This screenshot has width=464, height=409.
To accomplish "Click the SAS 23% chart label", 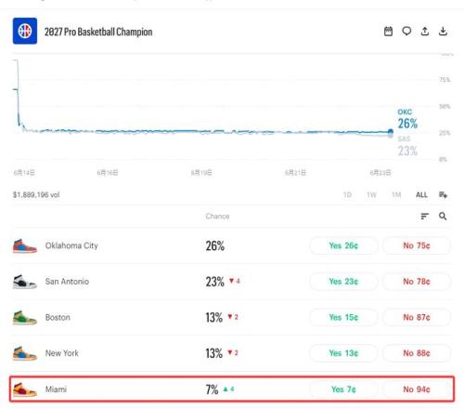I will pyautogui.click(x=407, y=146).
